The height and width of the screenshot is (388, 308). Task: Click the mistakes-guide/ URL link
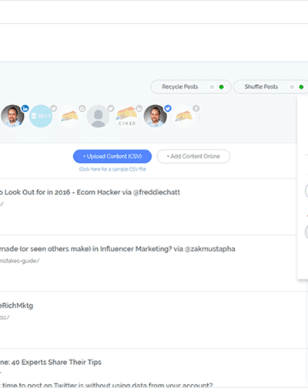(20, 261)
